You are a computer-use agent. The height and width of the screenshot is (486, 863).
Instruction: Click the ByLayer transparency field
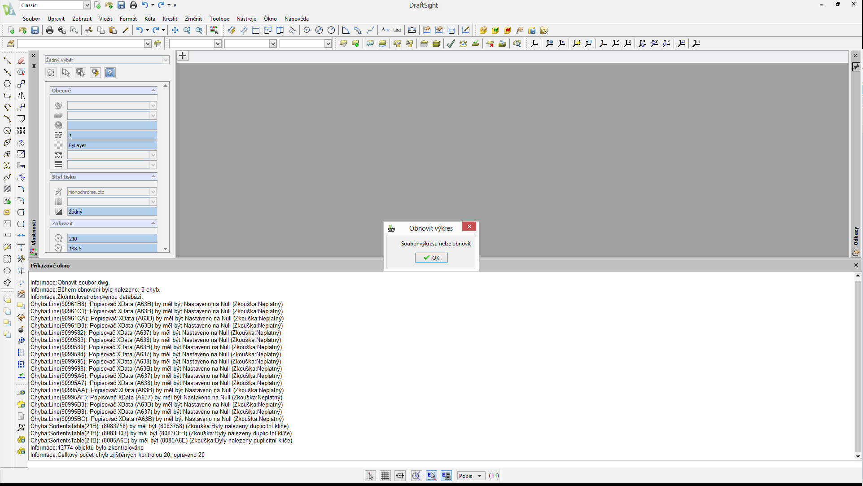tap(112, 145)
